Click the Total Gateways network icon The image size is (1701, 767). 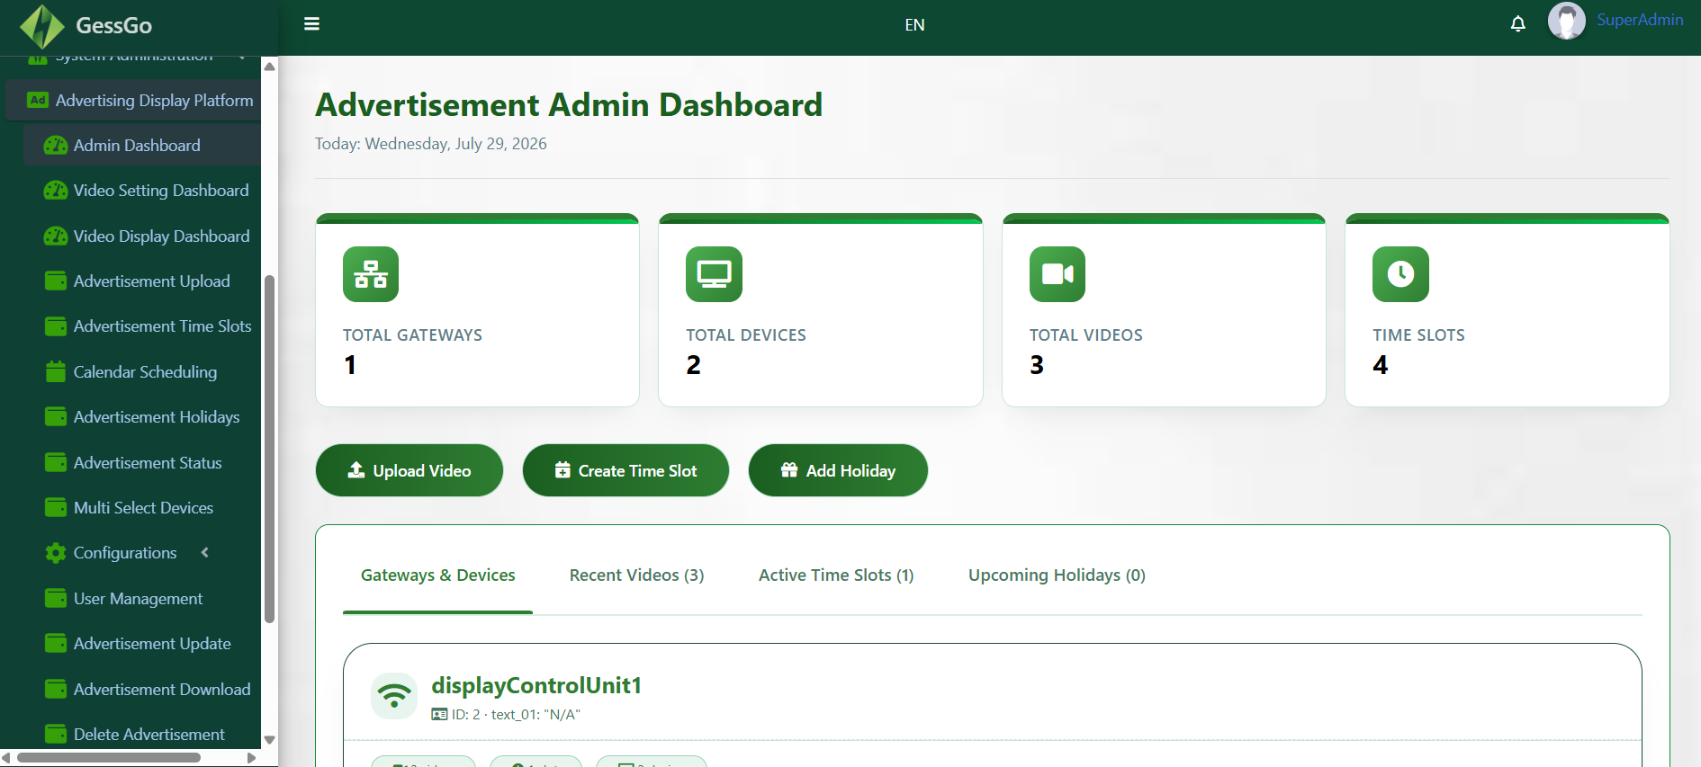[x=371, y=274]
